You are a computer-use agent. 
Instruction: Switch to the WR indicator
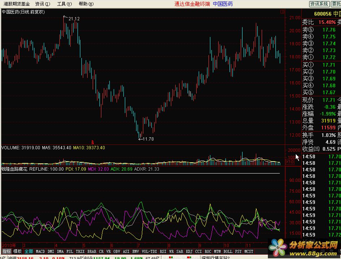[x=171, y=251]
